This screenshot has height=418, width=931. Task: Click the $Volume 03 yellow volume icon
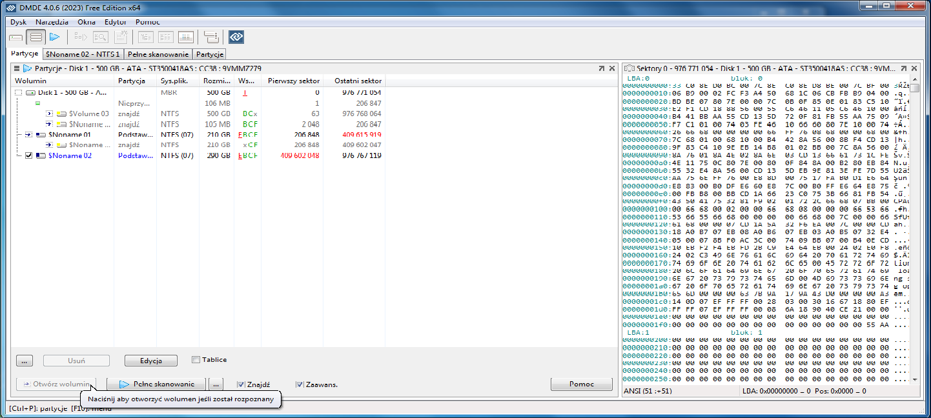point(62,114)
